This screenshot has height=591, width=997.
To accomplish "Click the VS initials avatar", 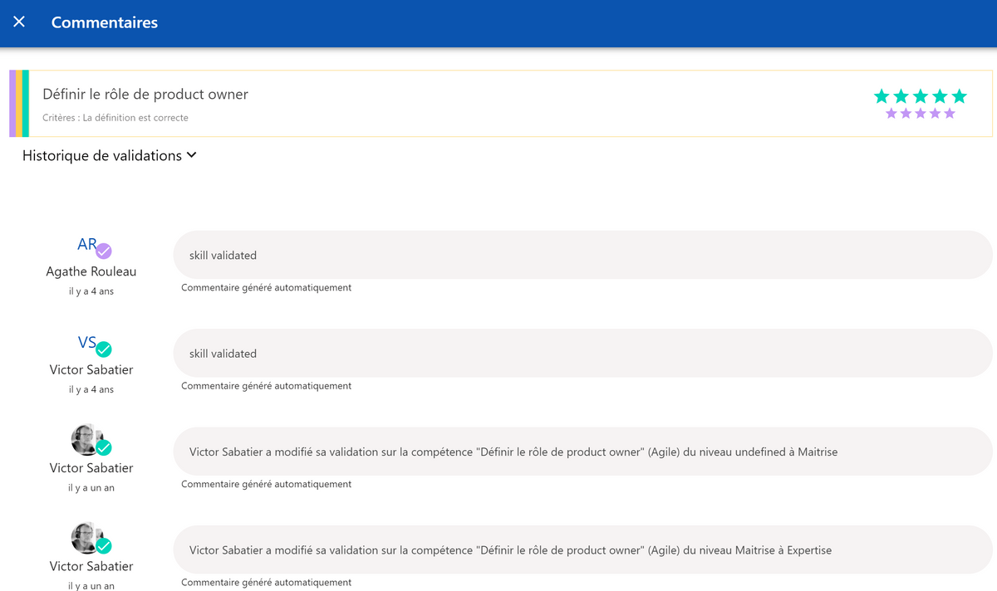I will 87,342.
